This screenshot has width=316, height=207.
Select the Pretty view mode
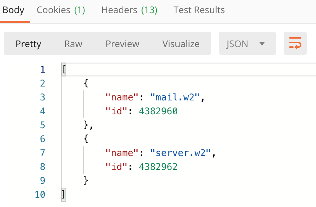point(29,44)
